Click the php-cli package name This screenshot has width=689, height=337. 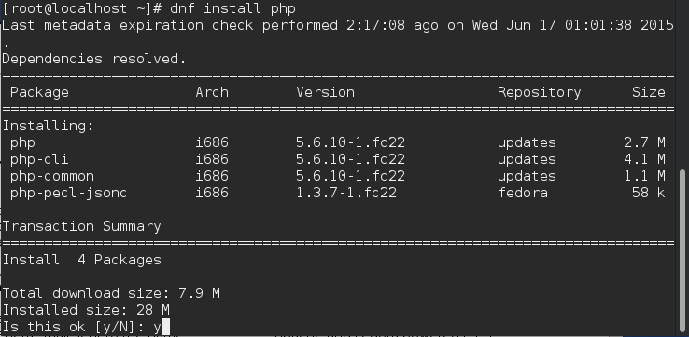39,159
